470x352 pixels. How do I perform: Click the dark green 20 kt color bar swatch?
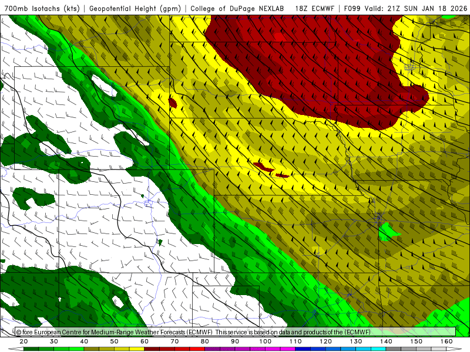click(31, 349)
